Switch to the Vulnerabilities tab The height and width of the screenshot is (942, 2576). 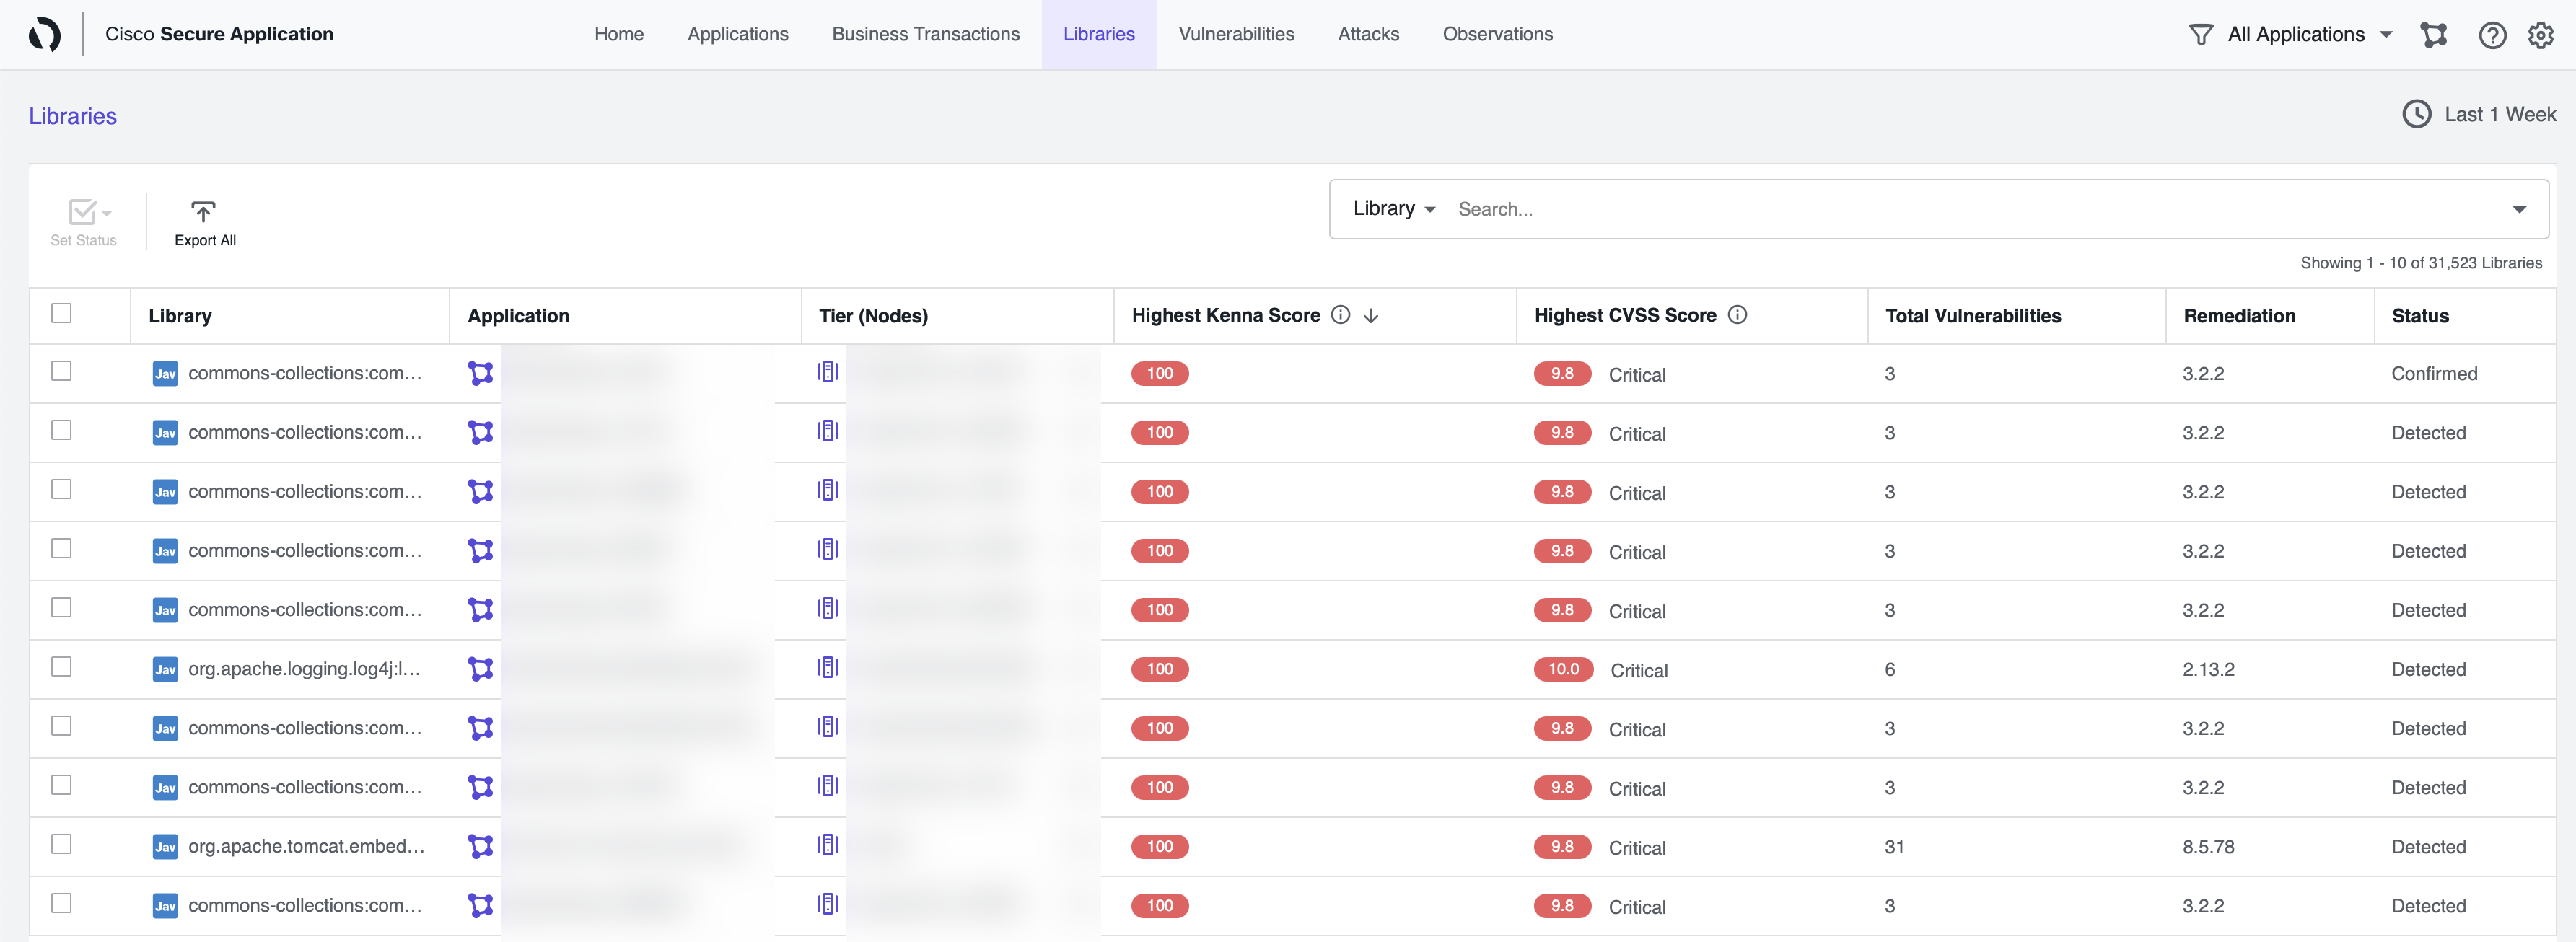(x=1236, y=34)
